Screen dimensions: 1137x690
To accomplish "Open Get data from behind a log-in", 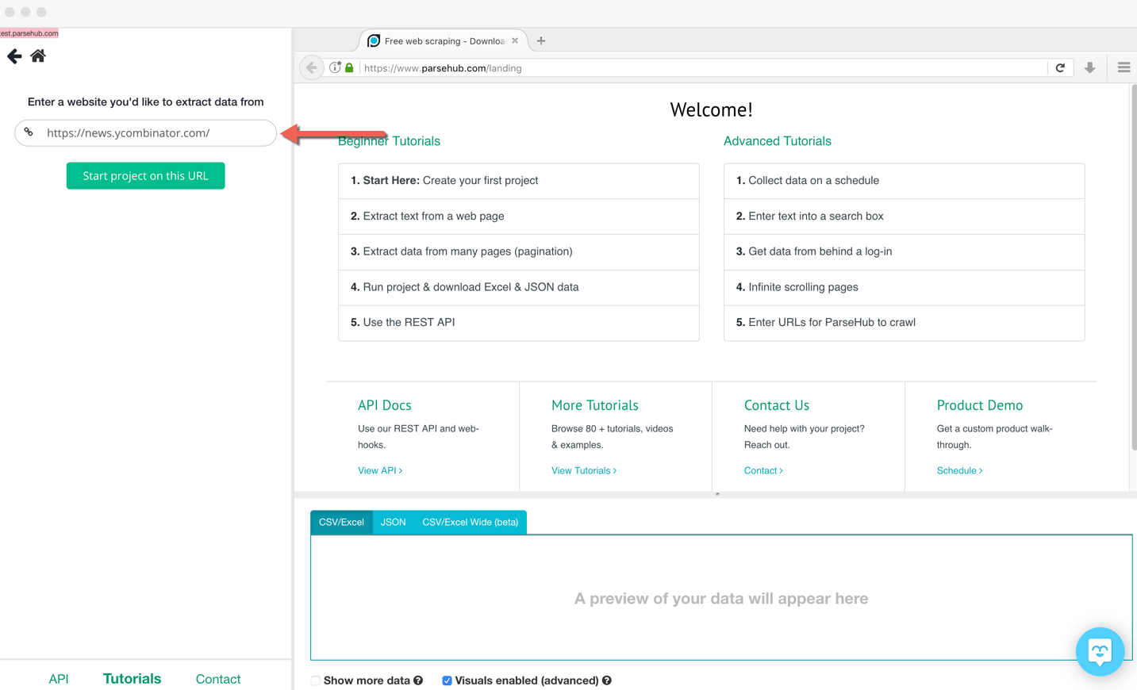I will coord(905,251).
